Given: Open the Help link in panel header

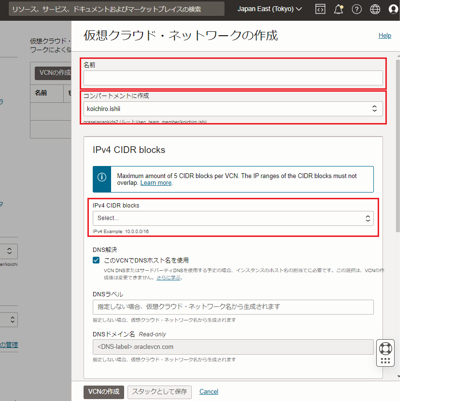Looking at the screenshot, I should [x=384, y=36].
